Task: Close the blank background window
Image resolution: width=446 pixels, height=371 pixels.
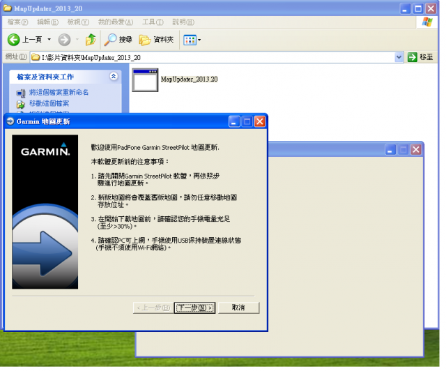Action: [416, 150]
